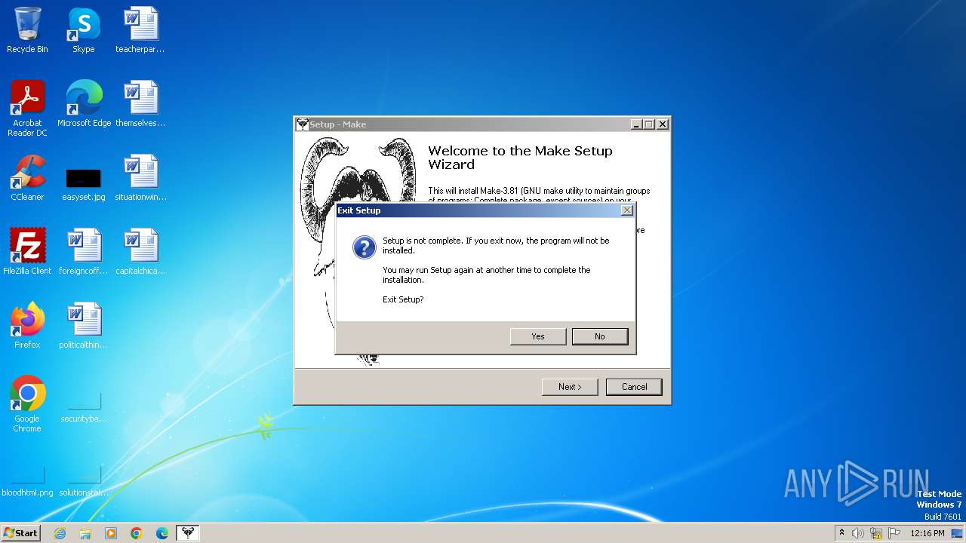Click Cancel in Make Setup wizard

point(634,387)
